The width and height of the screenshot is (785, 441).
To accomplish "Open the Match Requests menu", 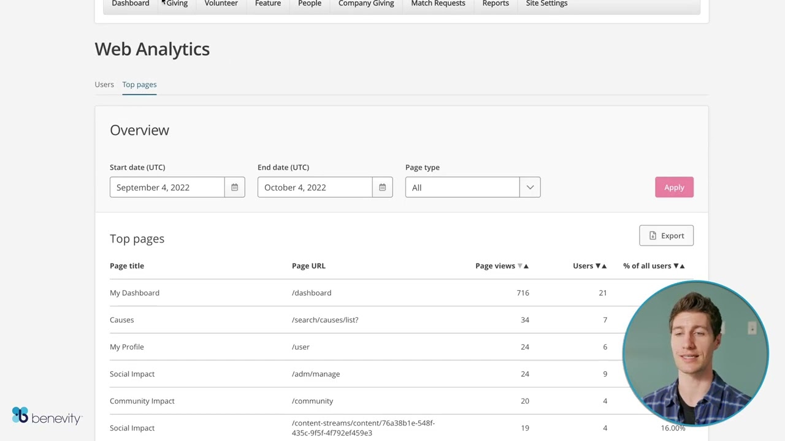I will [438, 4].
